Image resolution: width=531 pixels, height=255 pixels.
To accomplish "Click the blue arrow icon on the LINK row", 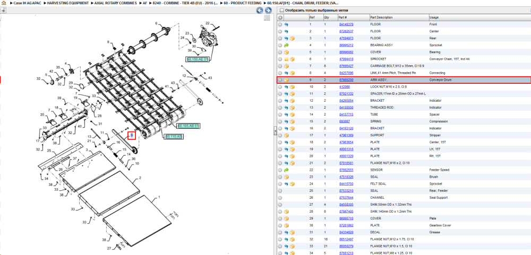I will (286, 73).
